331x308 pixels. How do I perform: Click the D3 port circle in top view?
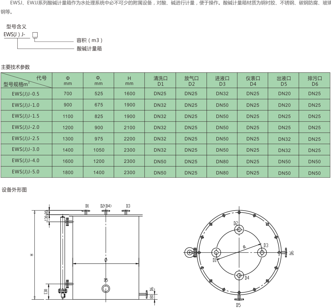pos(262,252)
